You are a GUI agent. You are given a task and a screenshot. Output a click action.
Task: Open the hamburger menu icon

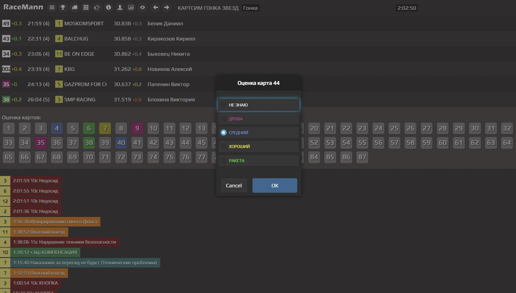click(x=52, y=8)
